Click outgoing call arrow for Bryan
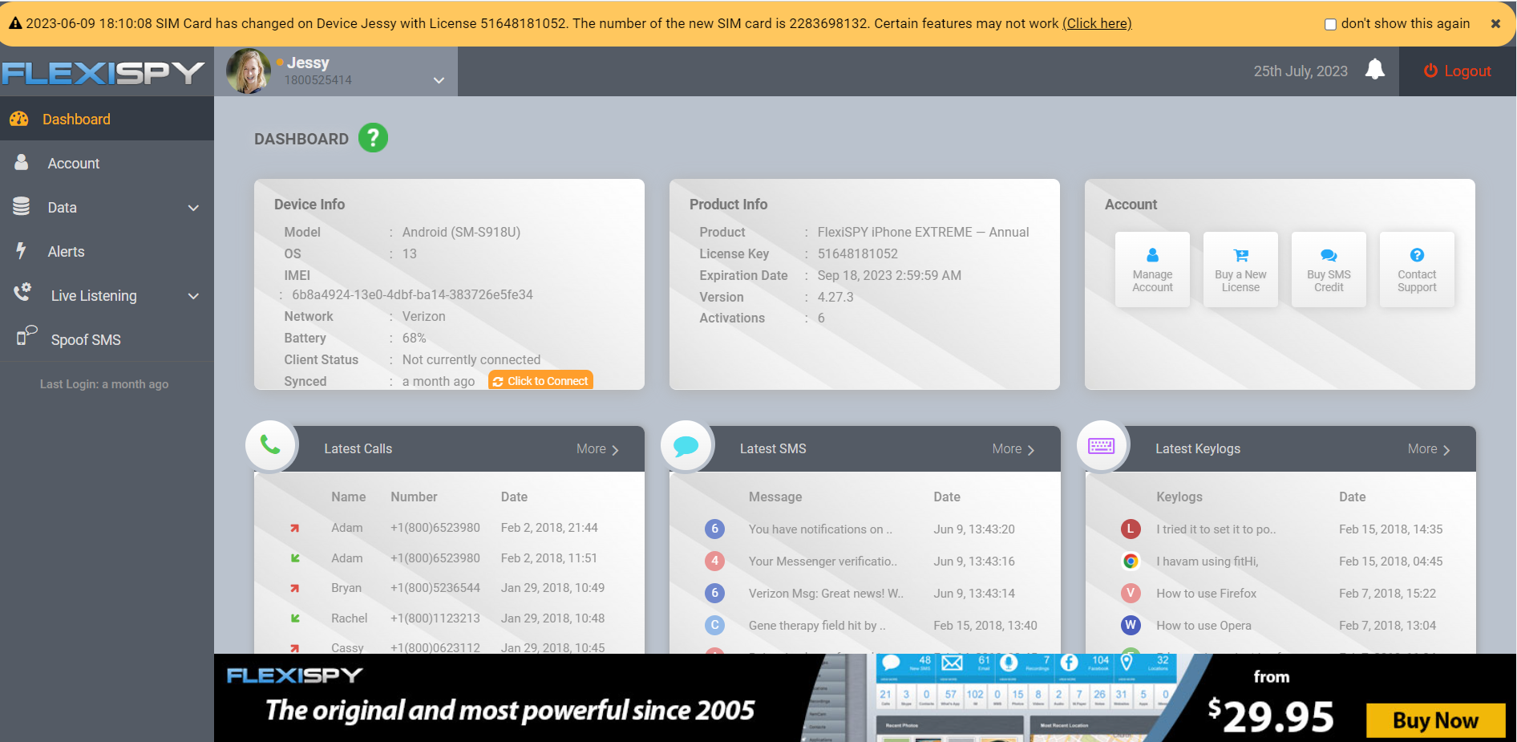 [295, 588]
